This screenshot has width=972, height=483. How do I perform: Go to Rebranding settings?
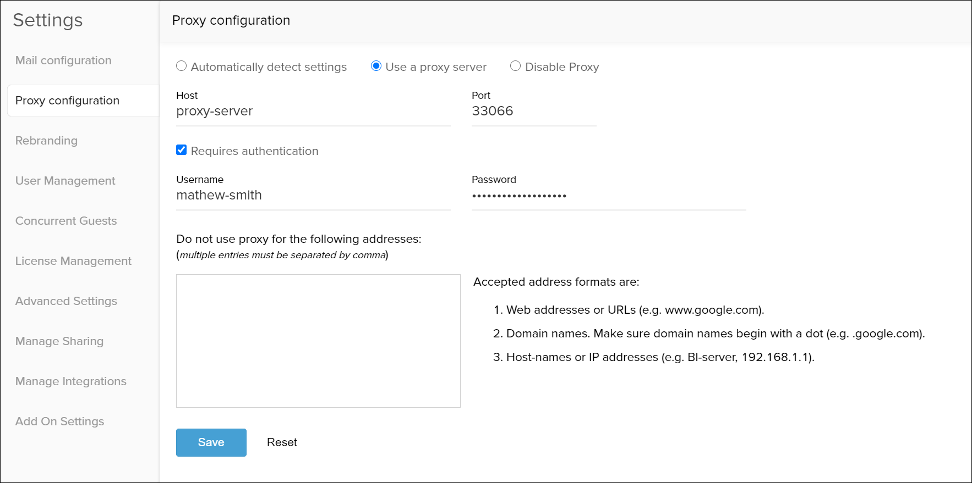(x=46, y=141)
